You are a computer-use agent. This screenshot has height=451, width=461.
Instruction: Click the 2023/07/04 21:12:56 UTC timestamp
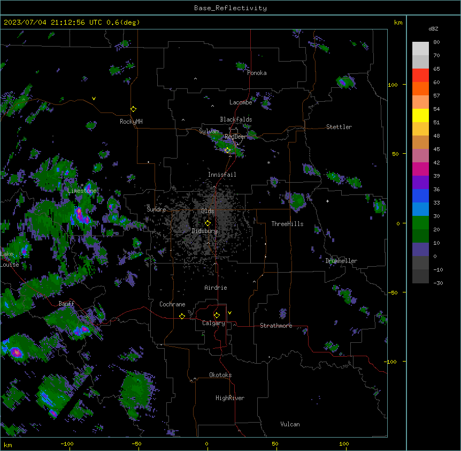click(49, 22)
